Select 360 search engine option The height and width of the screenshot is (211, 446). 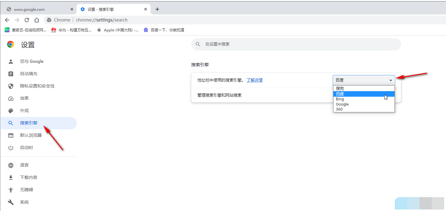coord(339,109)
